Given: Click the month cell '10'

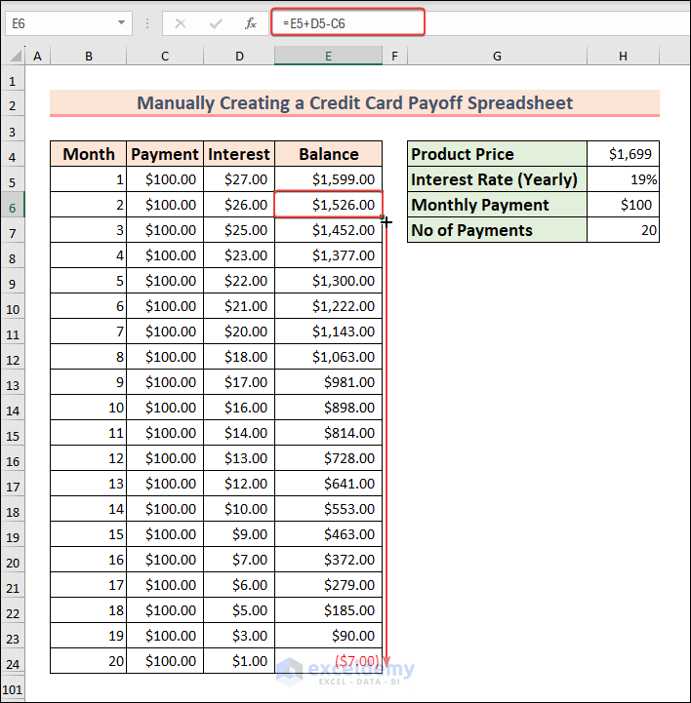Looking at the screenshot, I should point(89,408).
